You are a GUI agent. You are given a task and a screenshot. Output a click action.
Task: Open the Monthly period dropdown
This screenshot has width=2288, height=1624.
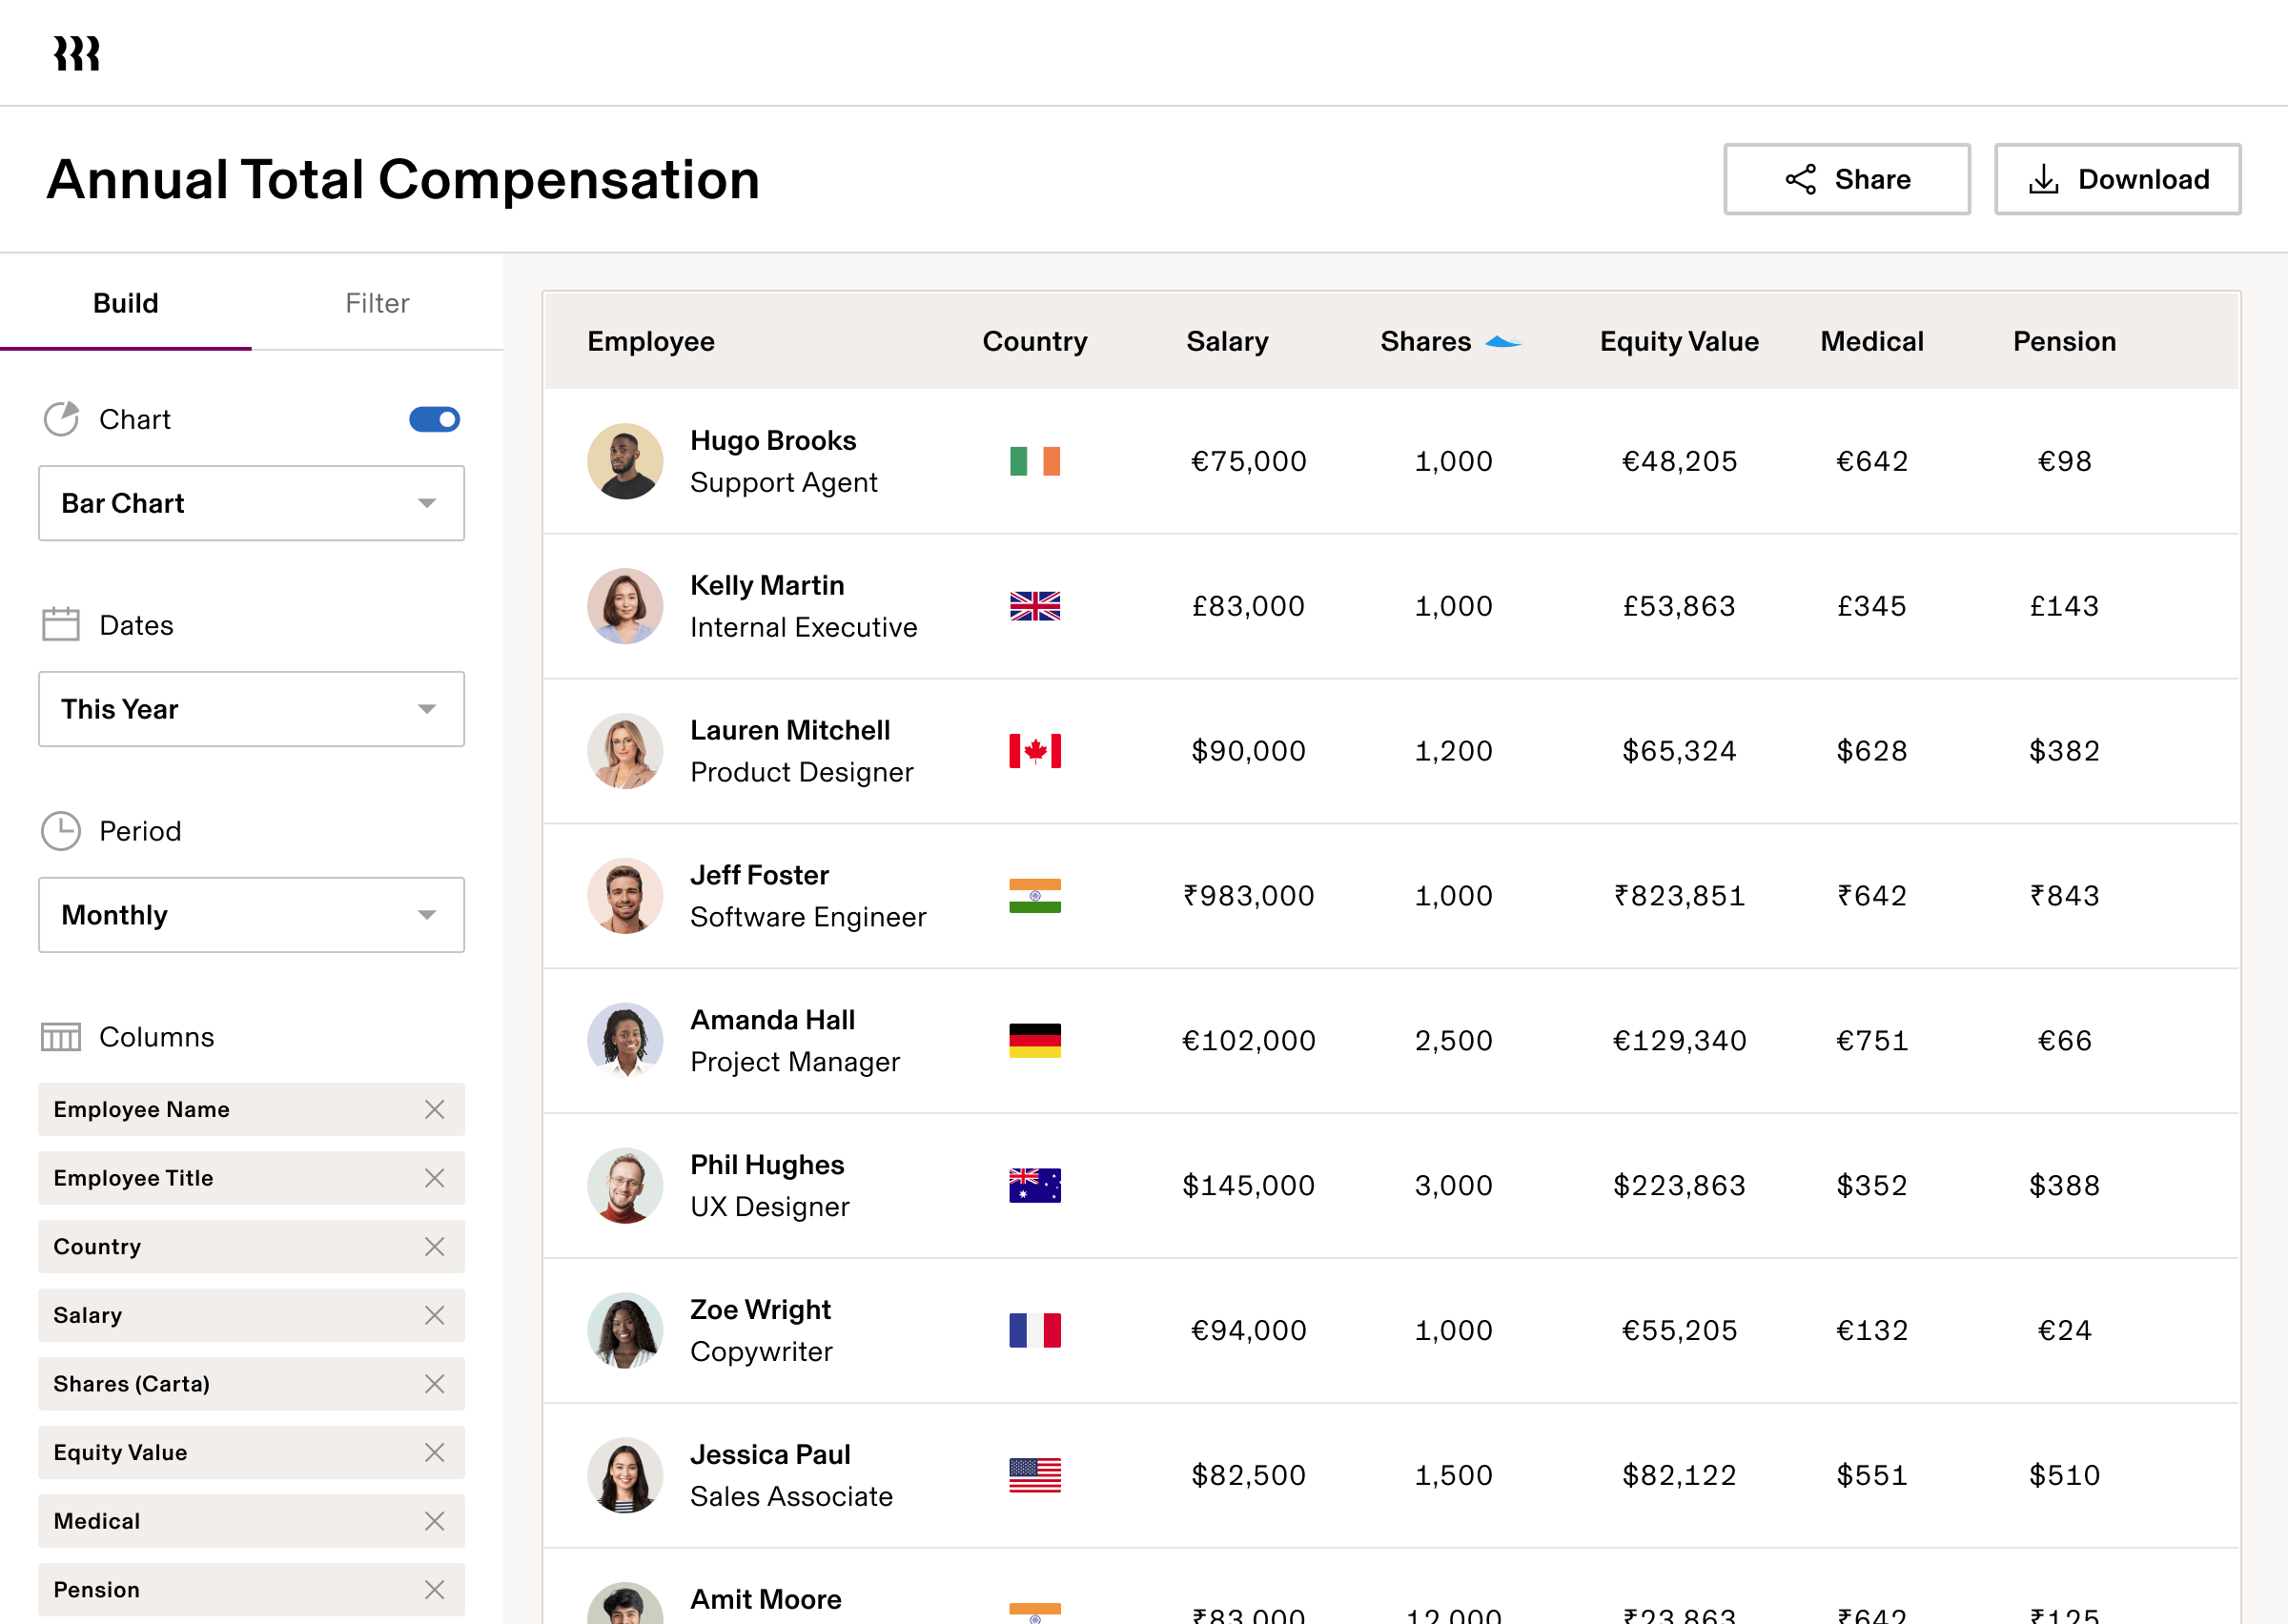click(251, 914)
